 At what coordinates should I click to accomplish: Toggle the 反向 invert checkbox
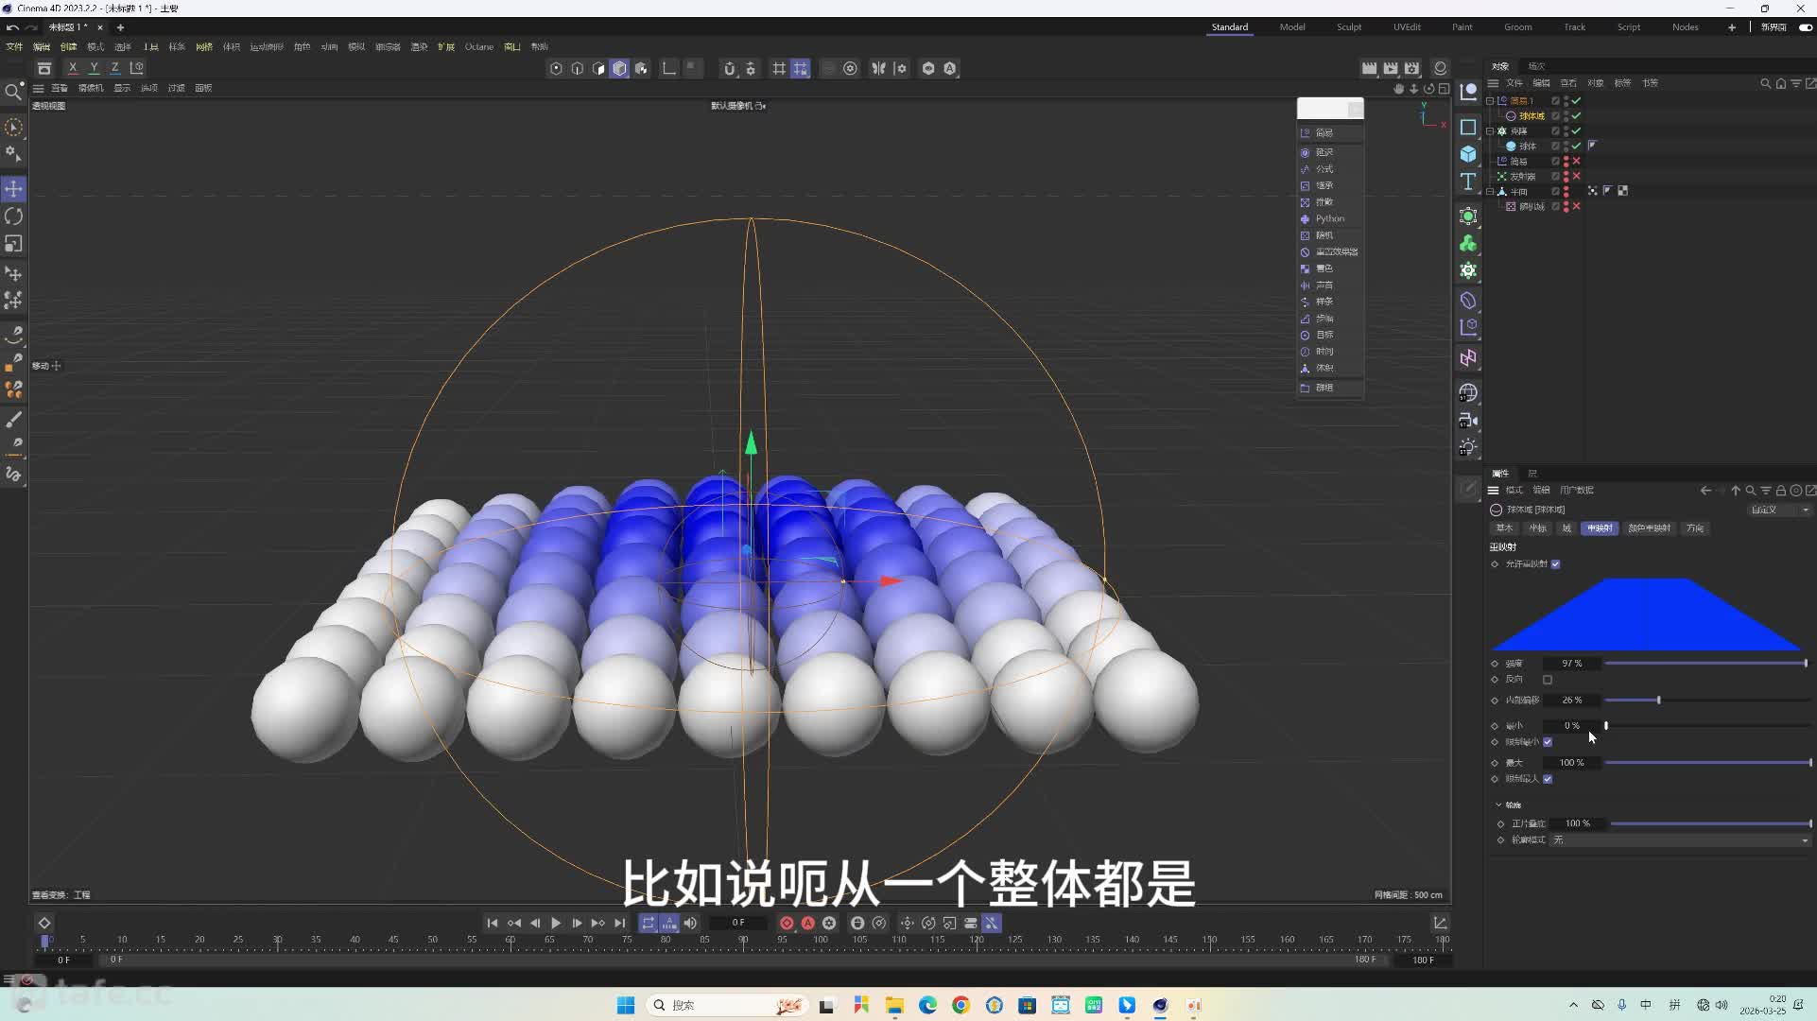coord(1548,680)
